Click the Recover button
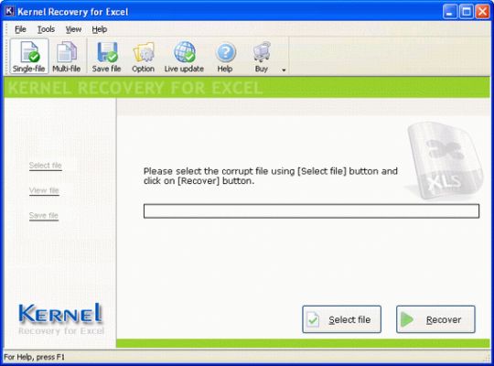Screen dimensions: 494x366 435,319
